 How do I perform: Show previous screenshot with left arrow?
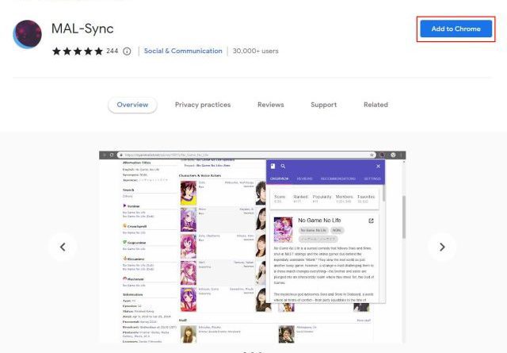pos(63,247)
